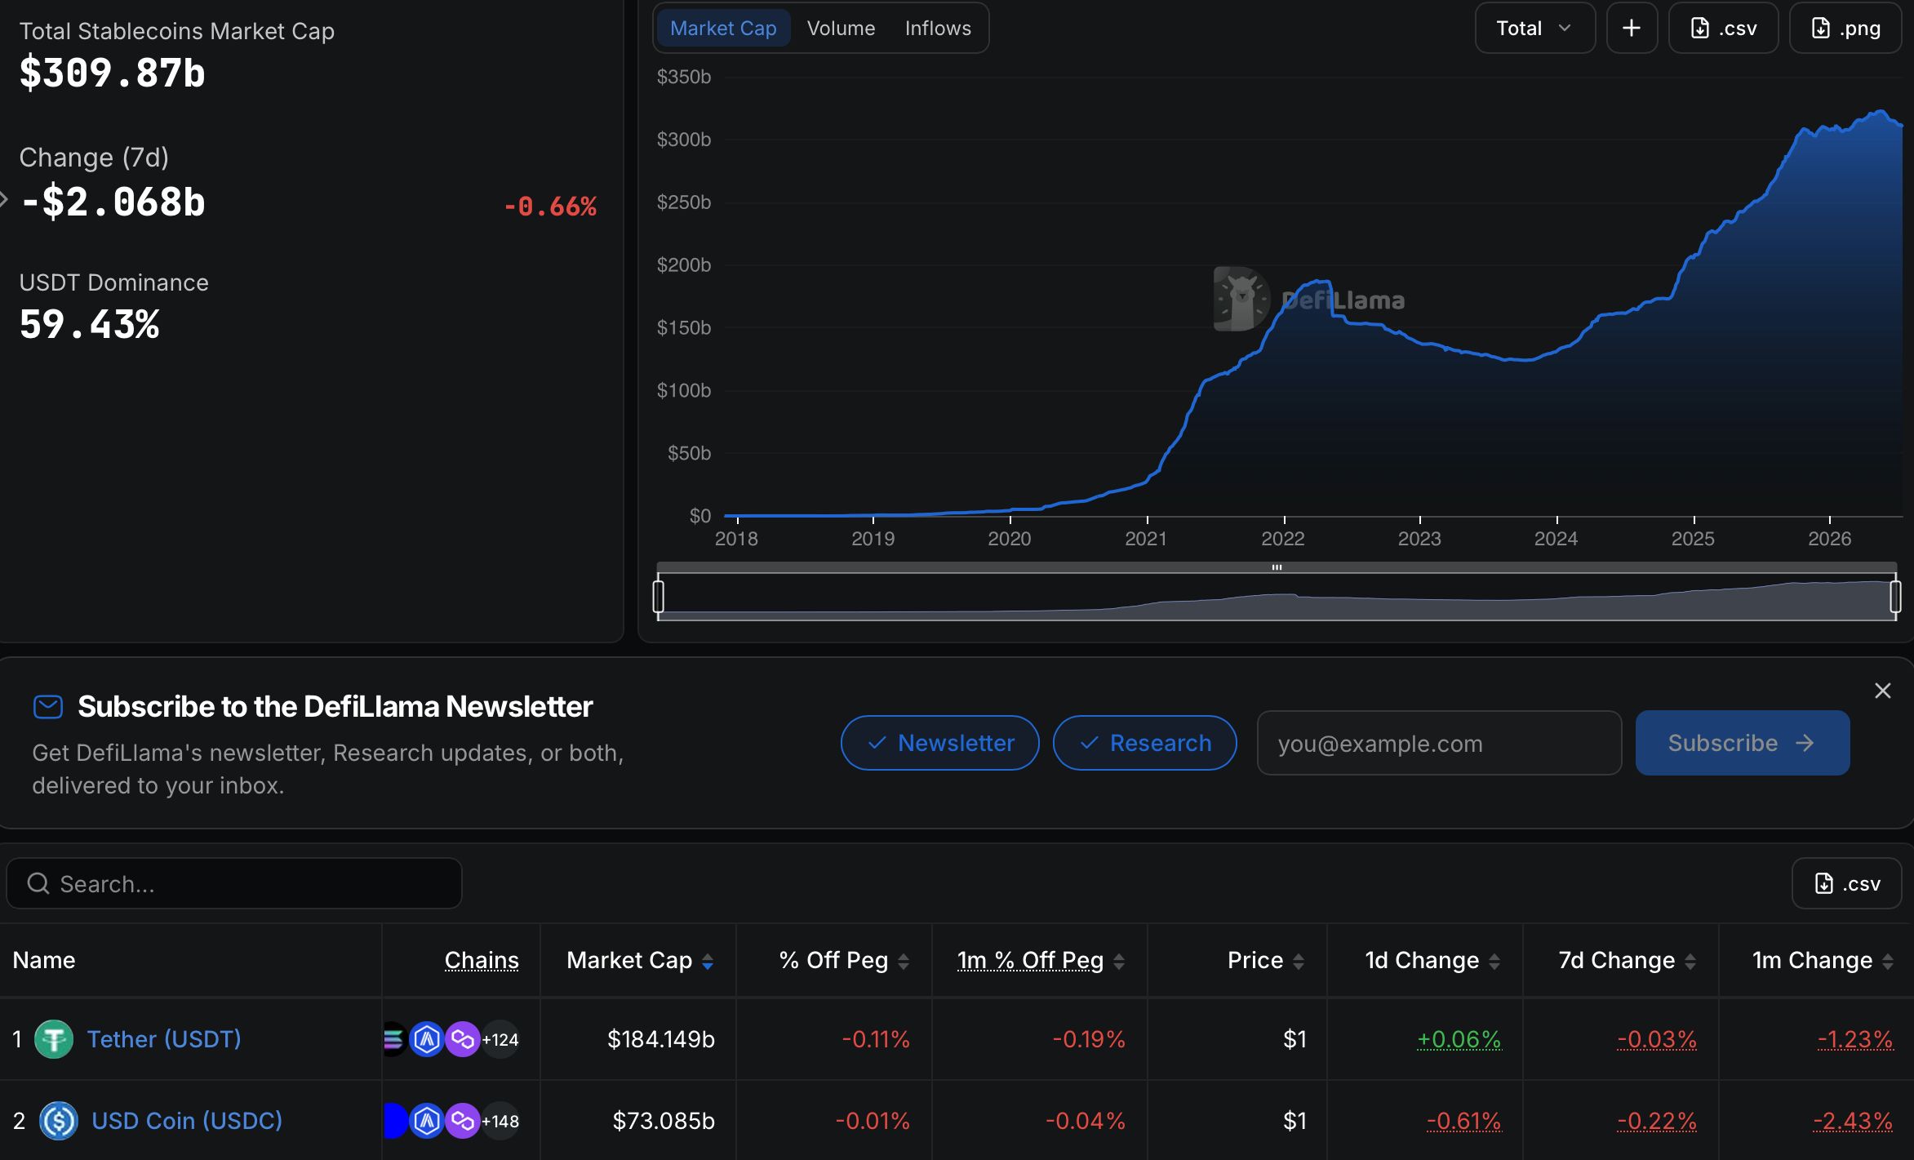Click the +148 chains badge for USDC
Image resolution: width=1914 pixels, height=1160 pixels.
(500, 1121)
